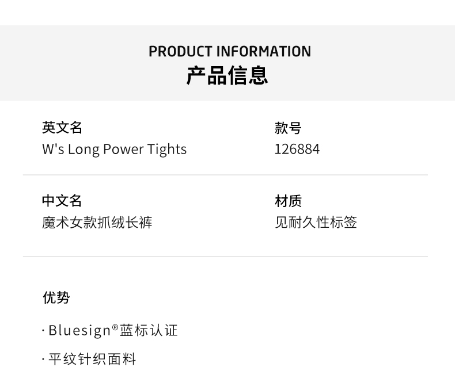Select the 材质 label
The image size is (455, 386).
point(288,201)
